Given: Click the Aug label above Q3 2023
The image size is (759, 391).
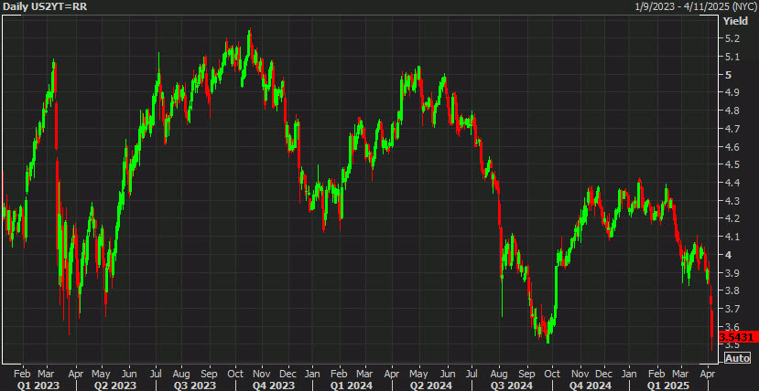Looking at the screenshot, I should tap(181, 374).
